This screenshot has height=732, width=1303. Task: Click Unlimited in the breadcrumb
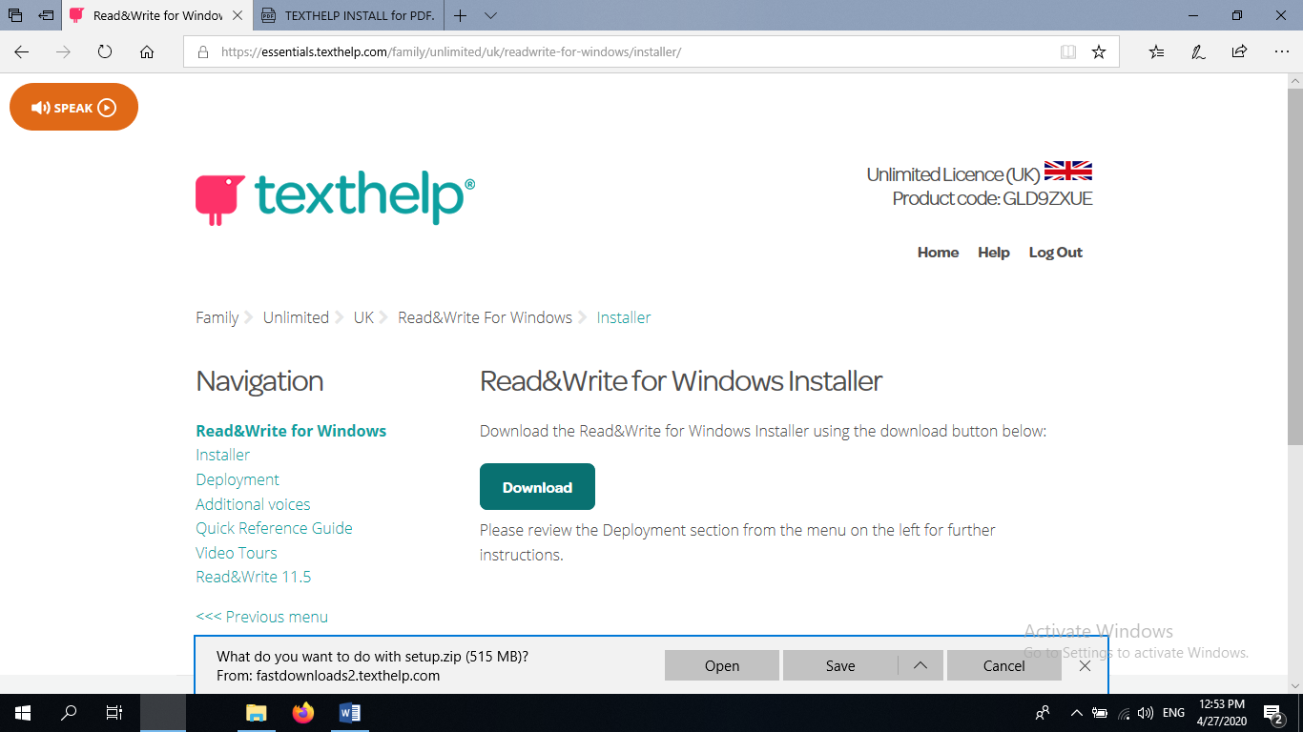296,317
